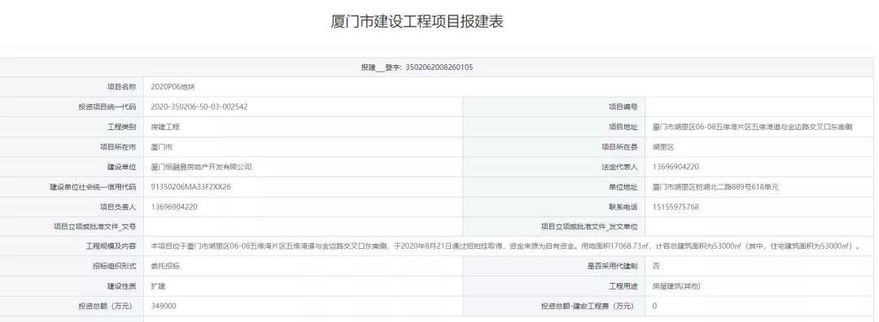Viewport: 879px width, 322px height.
Task: Click the 工程规模及内容 description paragraph
Action: [x=505, y=246]
